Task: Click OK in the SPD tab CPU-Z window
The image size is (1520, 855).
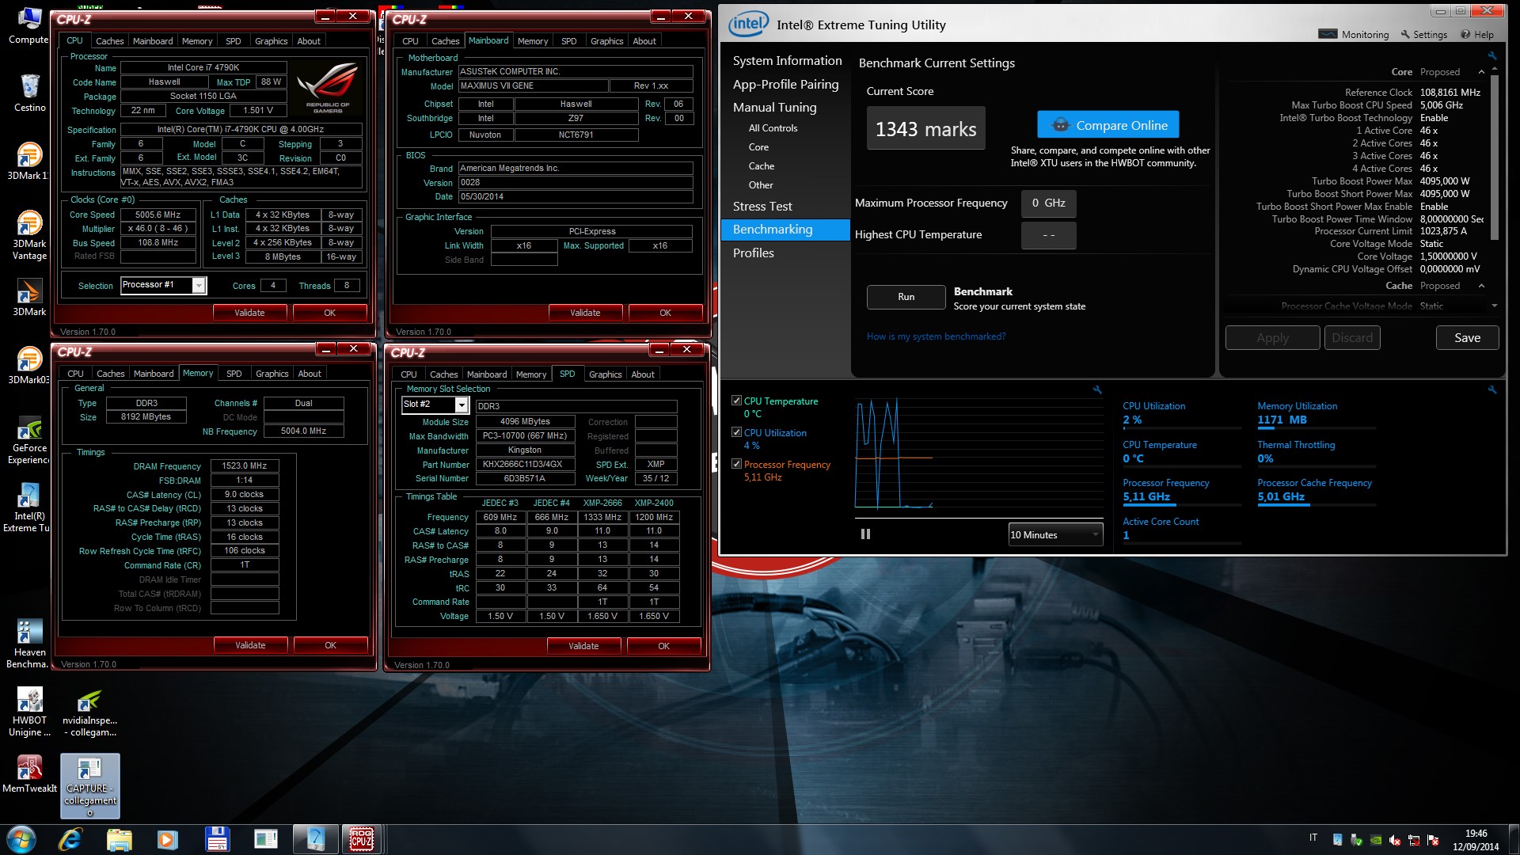Action: pos(663,646)
